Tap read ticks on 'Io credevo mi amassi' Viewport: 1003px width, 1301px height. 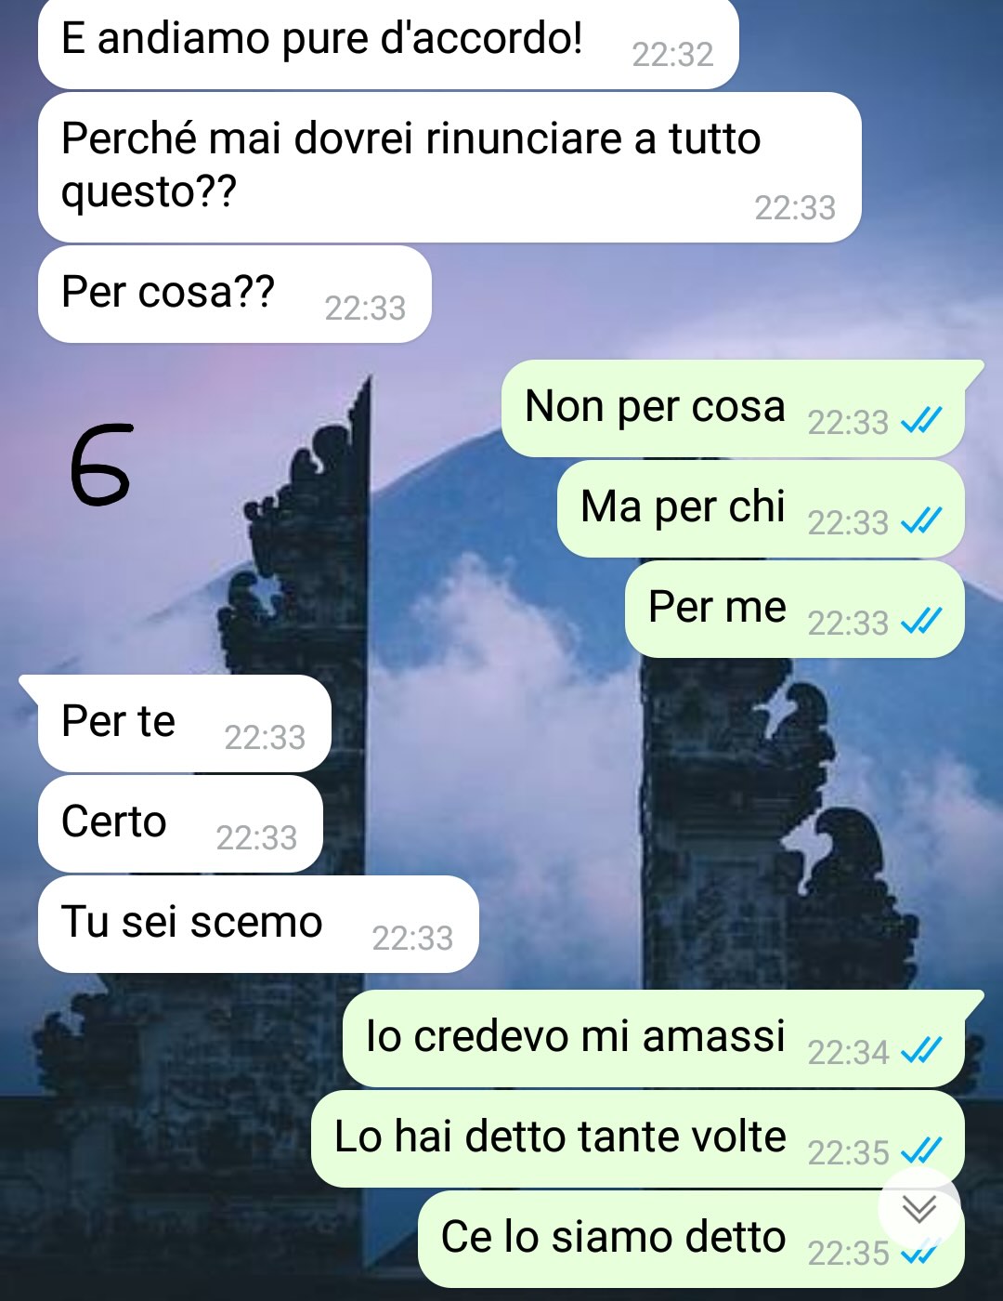[x=921, y=1051]
